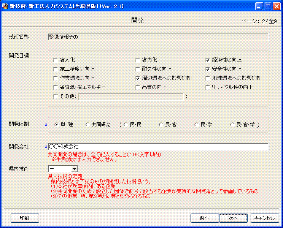Enable 省資源・省エネルギー checkbox

click(56, 87)
